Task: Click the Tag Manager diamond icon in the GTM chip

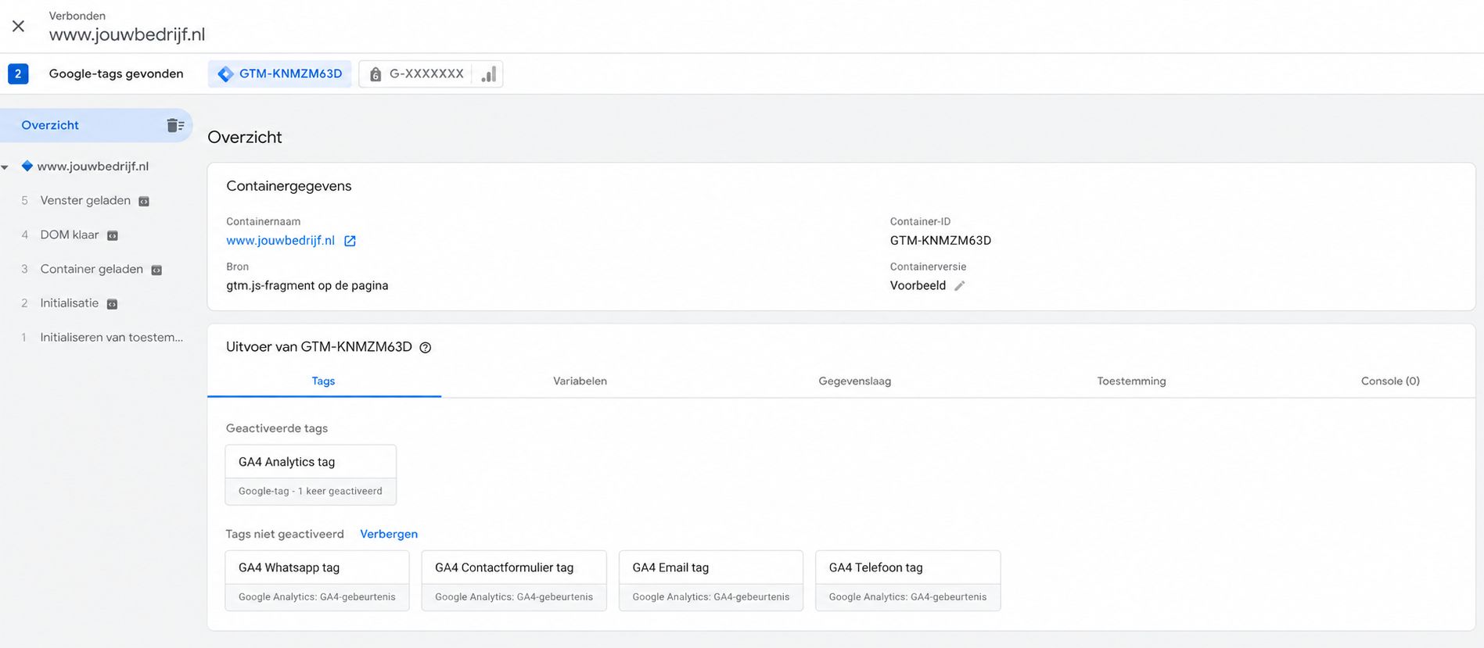Action: click(x=225, y=74)
